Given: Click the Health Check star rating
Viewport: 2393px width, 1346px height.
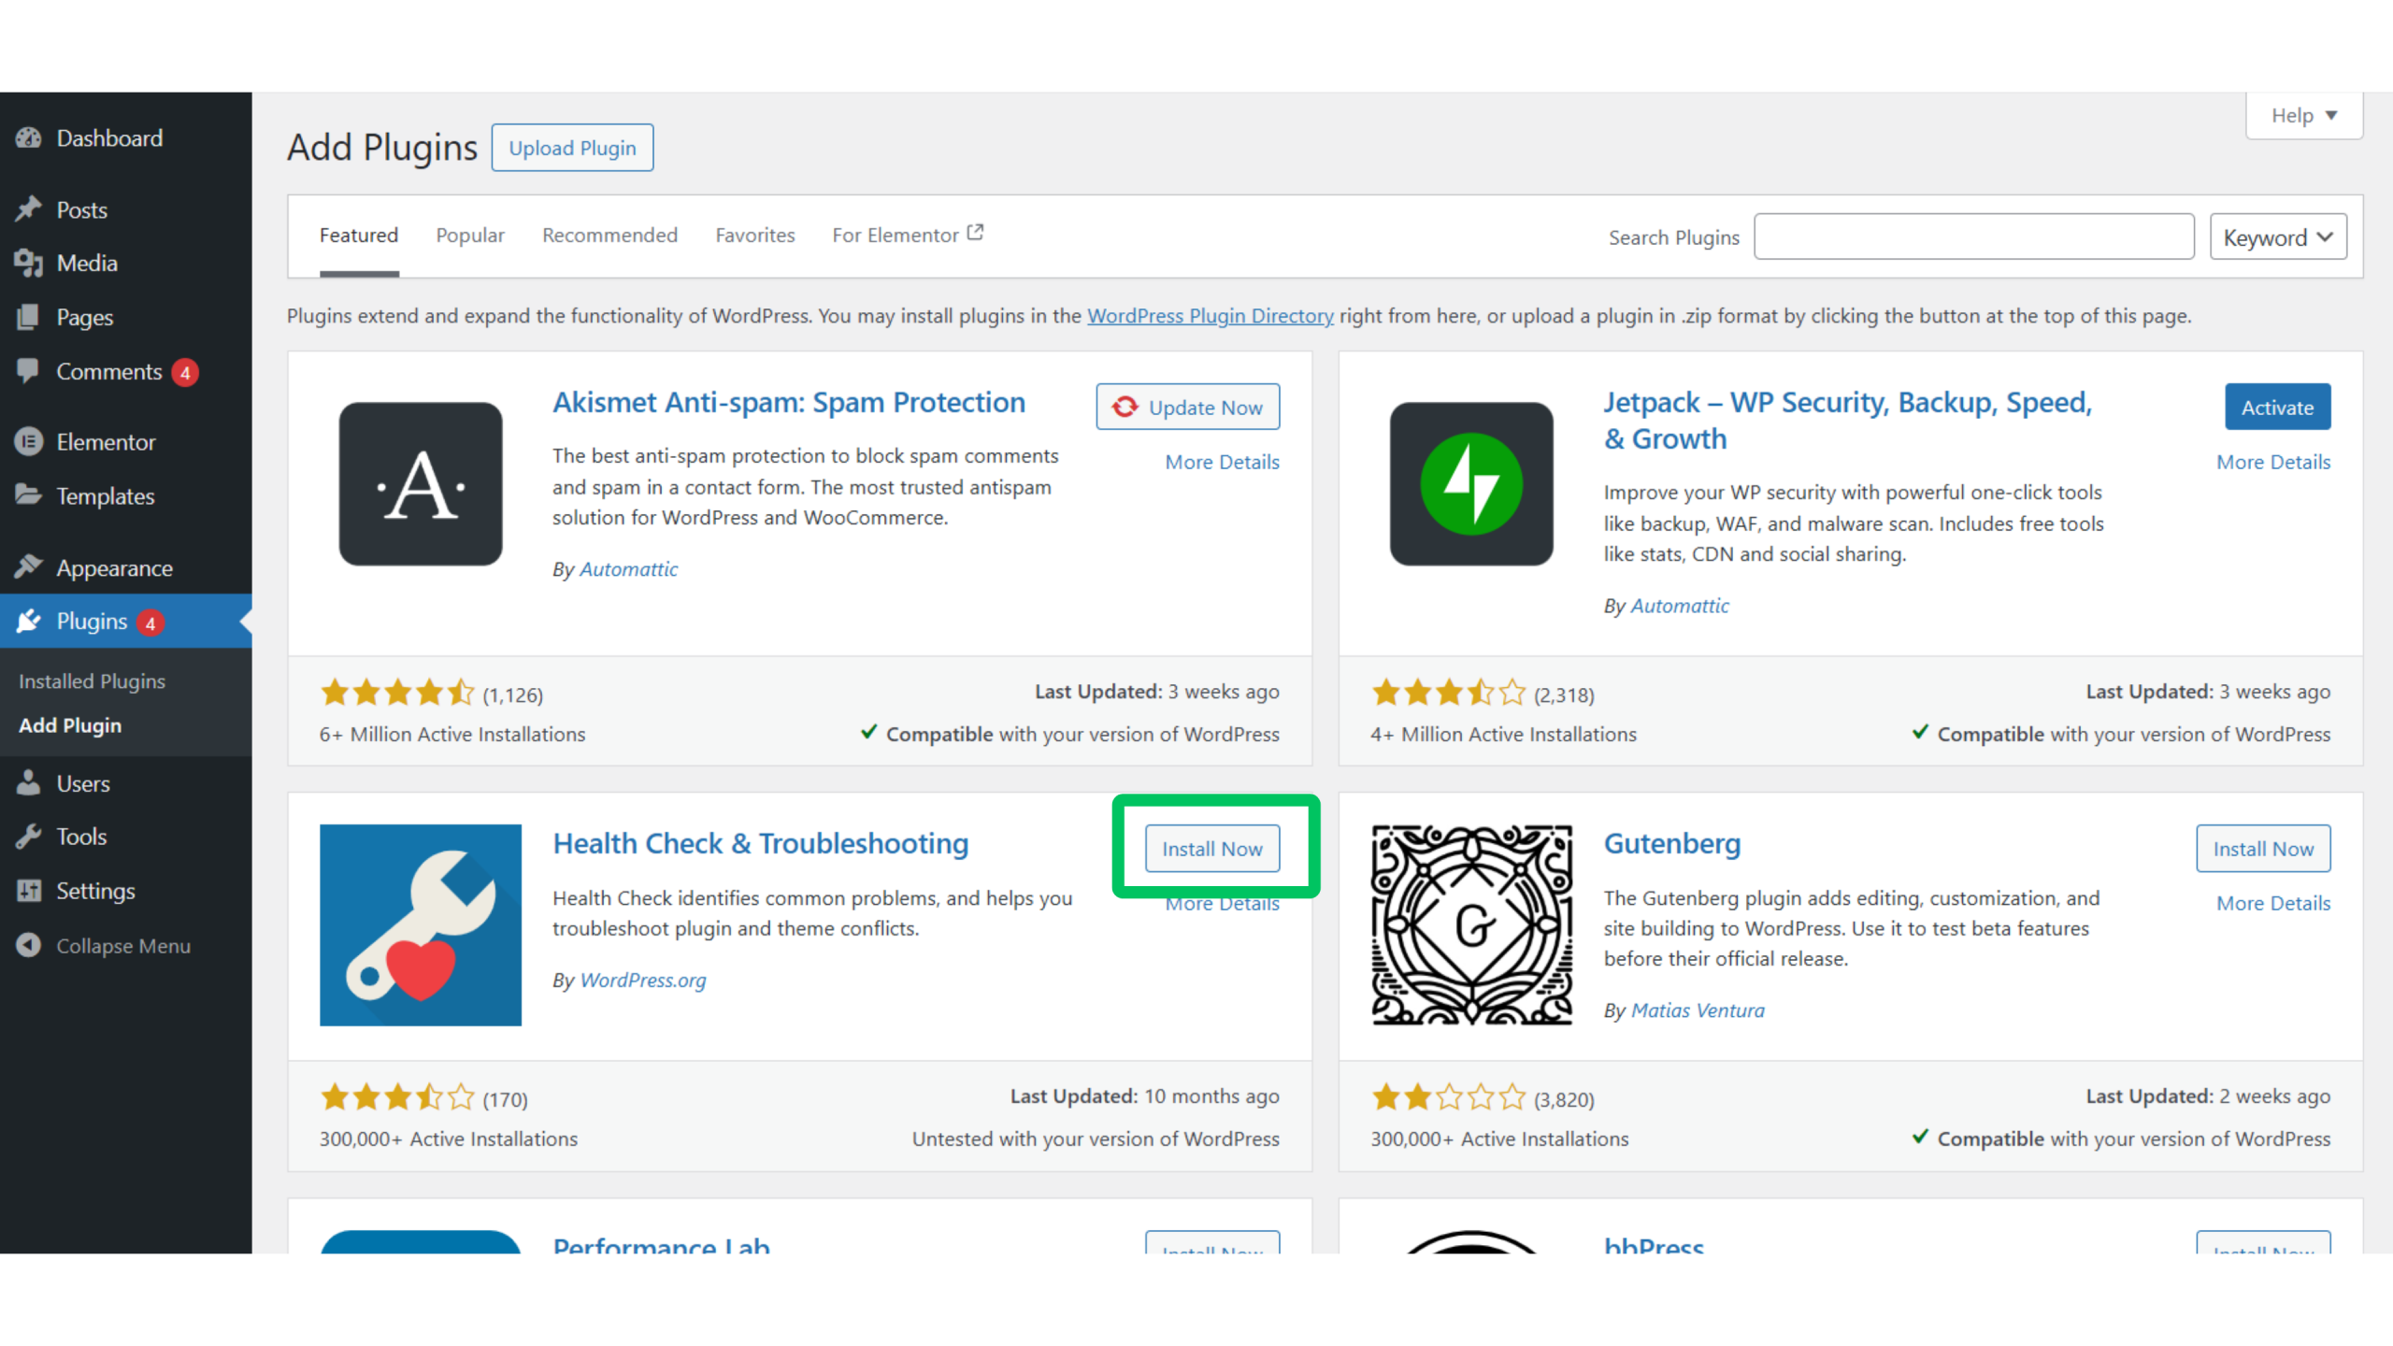Looking at the screenshot, I should tap(397, 1097).
